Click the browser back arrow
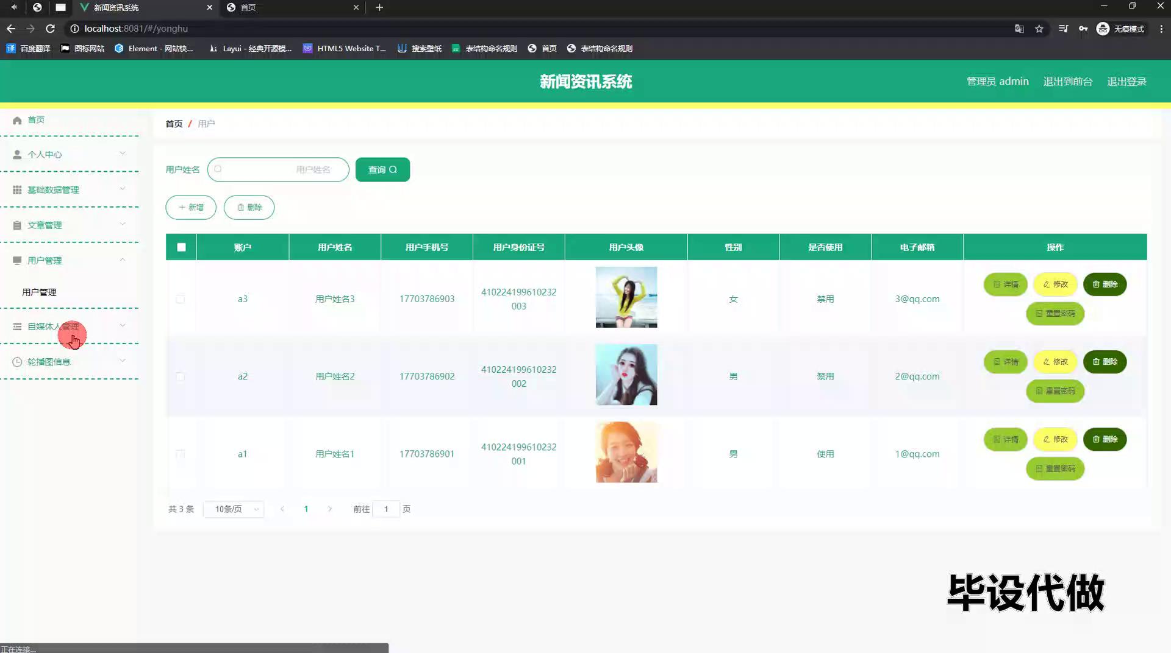The height and width of the screenshot is (653, 1171). pyautogui.click(x=11, y=29)
